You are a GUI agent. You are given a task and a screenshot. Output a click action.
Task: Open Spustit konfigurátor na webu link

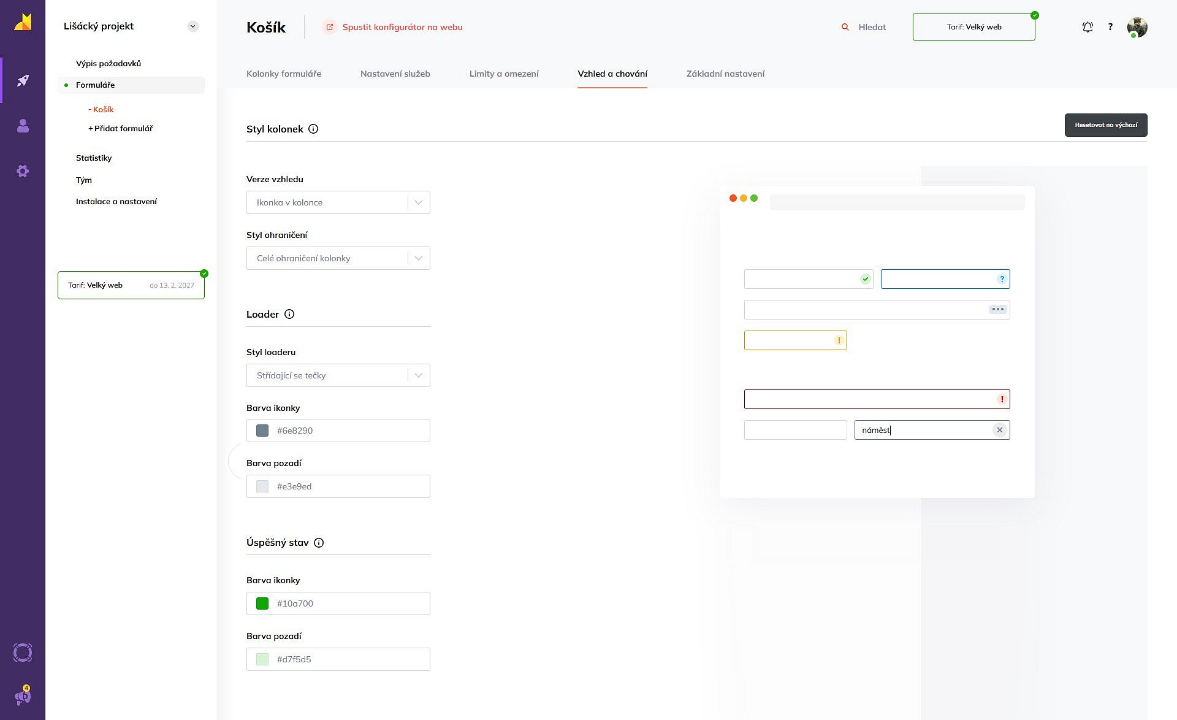[402, 27]
